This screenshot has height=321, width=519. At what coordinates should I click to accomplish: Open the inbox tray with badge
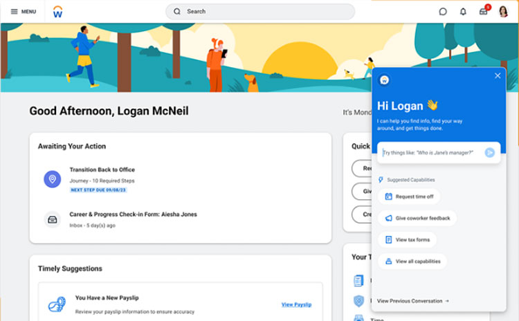click(x=484, y=12)
